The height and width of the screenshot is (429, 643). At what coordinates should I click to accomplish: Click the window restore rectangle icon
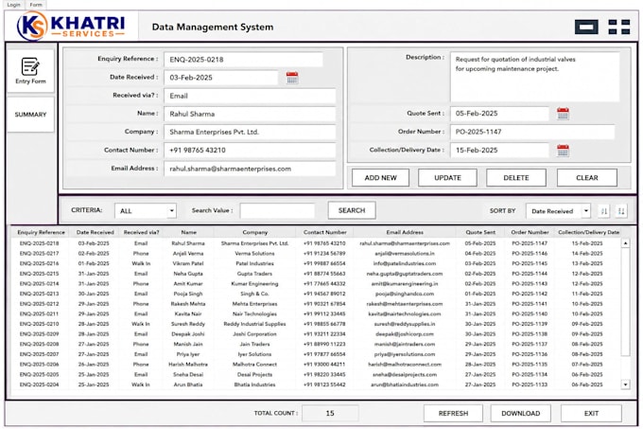[x=586, y=27]
